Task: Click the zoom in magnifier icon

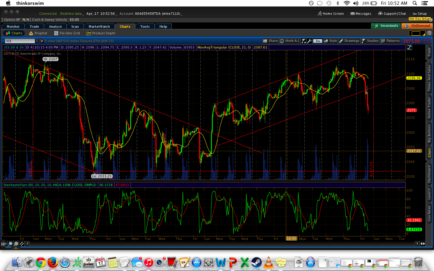Action: 11,244
